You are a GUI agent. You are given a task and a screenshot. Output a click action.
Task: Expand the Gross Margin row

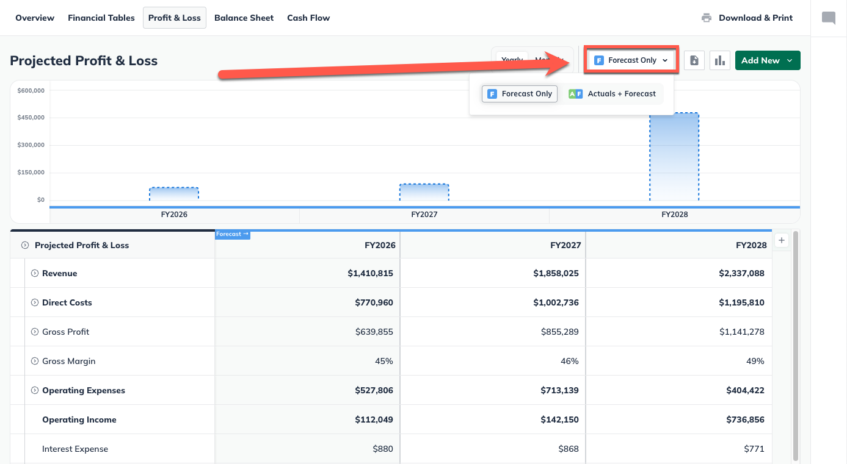tap(35, 361)
